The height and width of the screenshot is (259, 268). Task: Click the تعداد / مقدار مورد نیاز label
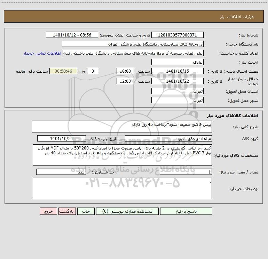coord(239,172)
